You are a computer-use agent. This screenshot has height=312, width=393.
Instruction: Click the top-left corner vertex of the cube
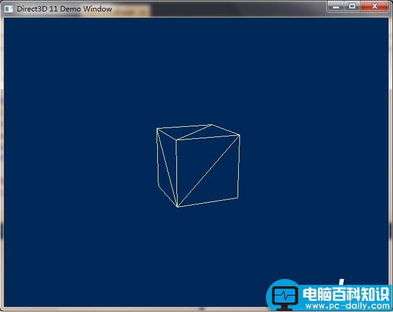coord(157,129)
